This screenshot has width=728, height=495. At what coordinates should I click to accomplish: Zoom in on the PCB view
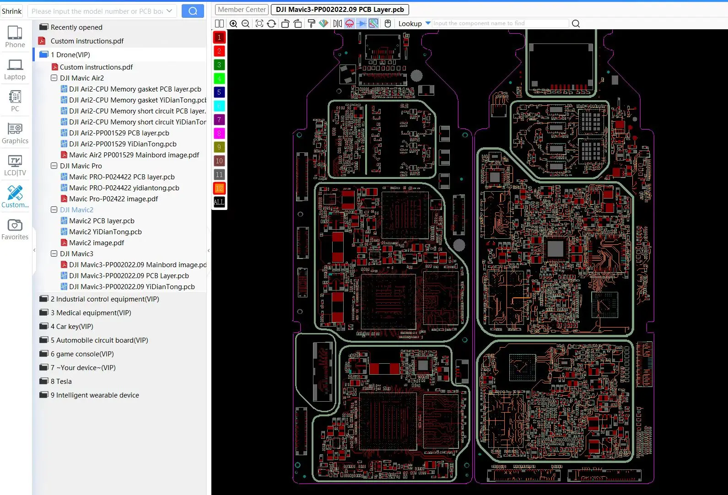point(233,23)
